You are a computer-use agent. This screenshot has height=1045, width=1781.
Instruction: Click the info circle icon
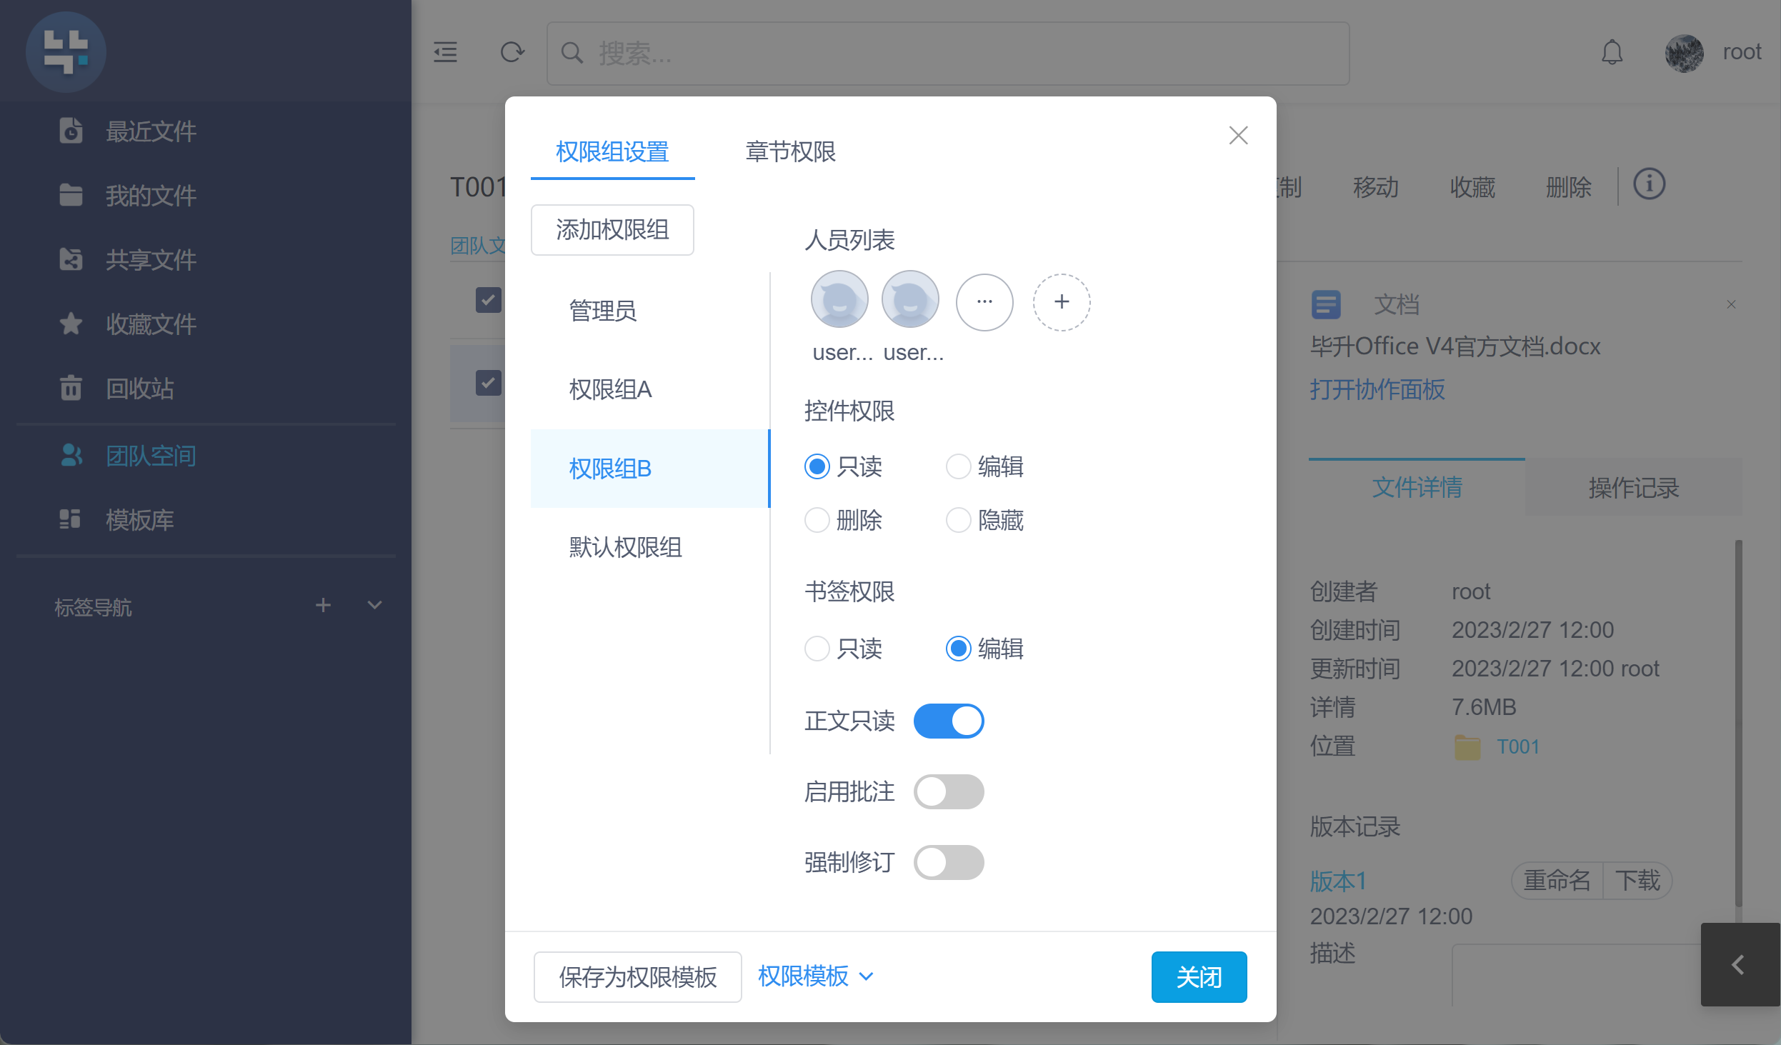tap(1649, 184)
